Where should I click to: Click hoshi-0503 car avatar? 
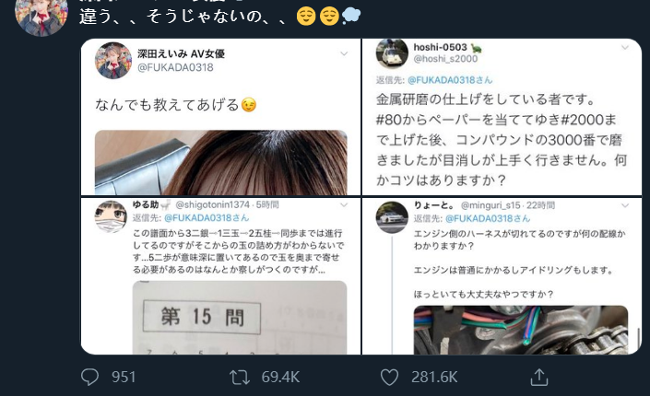(392, 53)
